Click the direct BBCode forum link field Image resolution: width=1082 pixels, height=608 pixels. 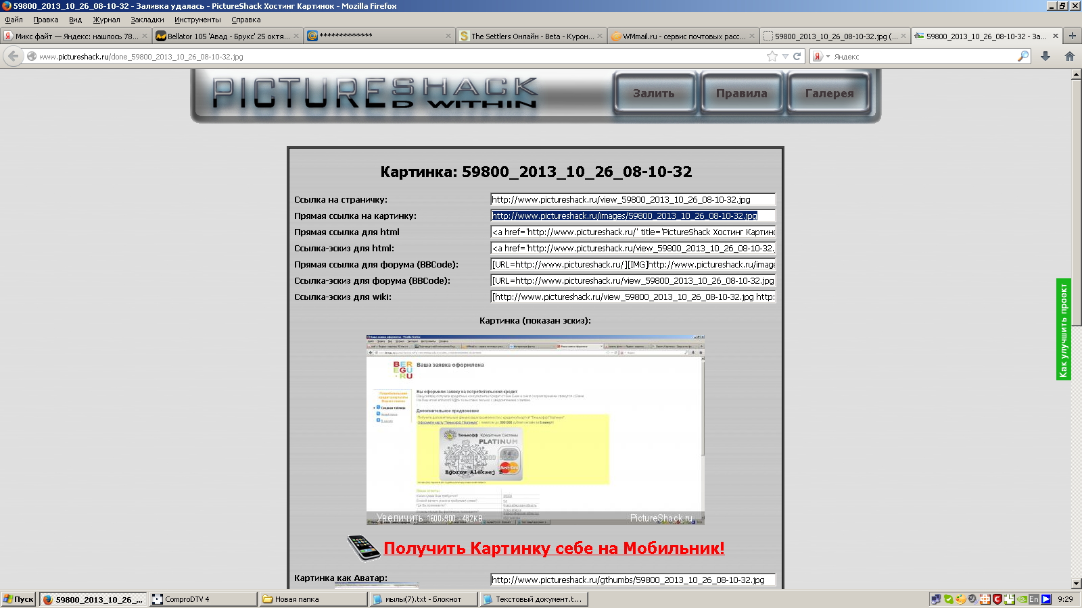[x=633, y=264]
